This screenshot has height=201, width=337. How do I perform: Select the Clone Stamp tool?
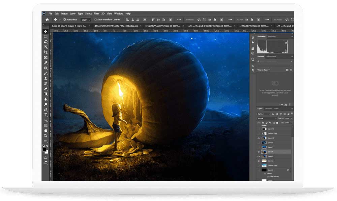[45, 78]
